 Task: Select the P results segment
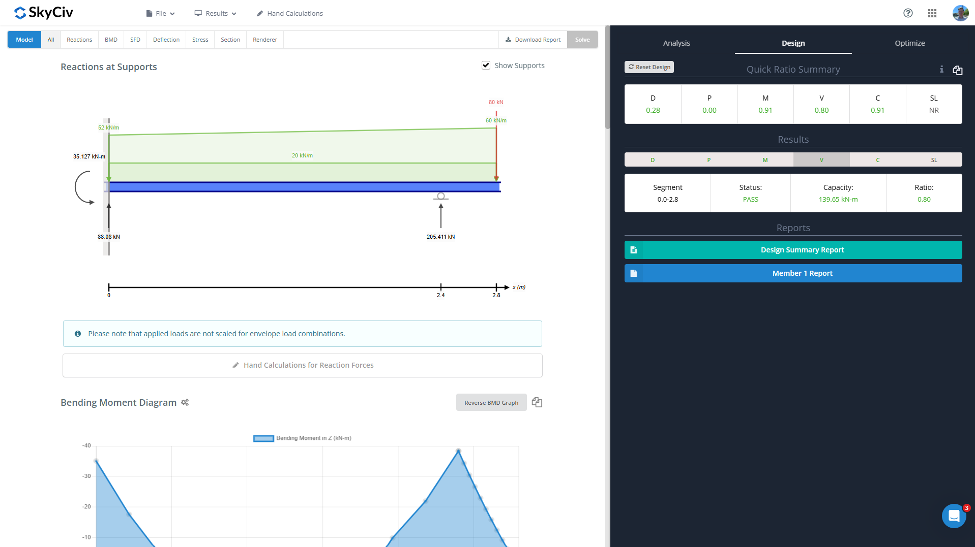pyautogui.click(x=709, y=160)
